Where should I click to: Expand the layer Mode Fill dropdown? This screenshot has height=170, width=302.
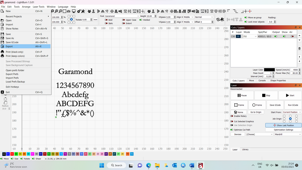[250, 36]
